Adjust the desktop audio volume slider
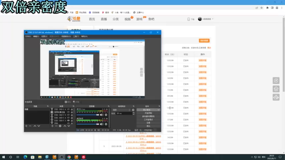285x160 pixels. coord(88,124)
